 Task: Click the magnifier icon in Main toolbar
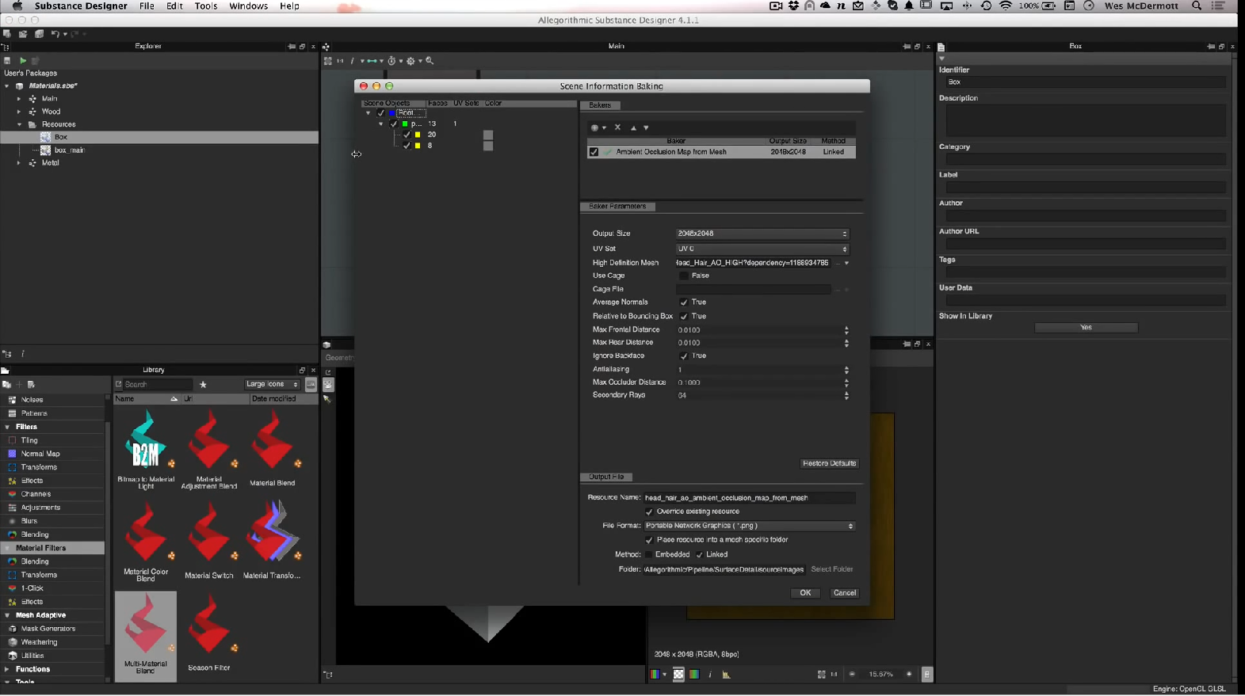click(x=430, y=61)
